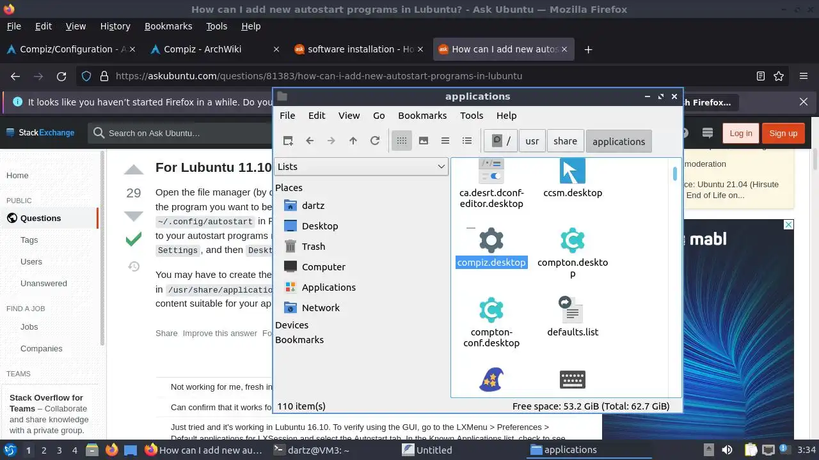Open file manager Edit menu
The image size is (819, 460).
tap(317, 116)
